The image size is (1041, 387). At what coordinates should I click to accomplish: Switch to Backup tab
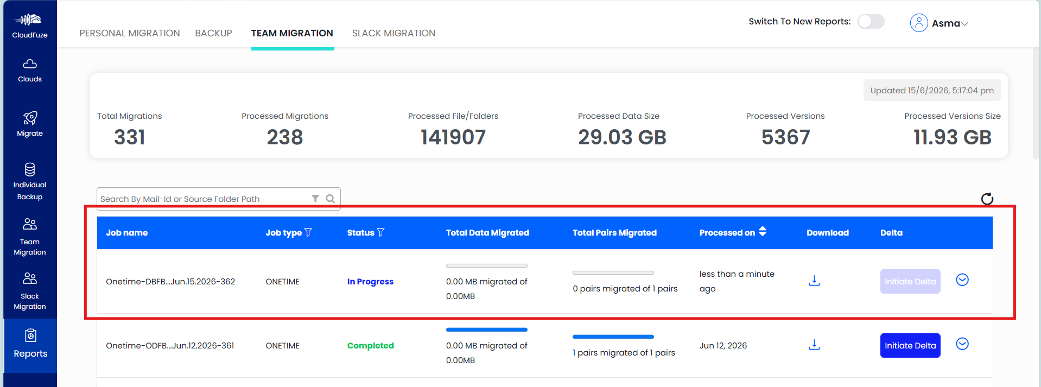tap(214, 33)
